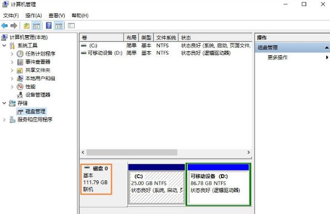Expand the 性能 node
The width and height of the screenshot is (330, 214).
tap(12, 87)
